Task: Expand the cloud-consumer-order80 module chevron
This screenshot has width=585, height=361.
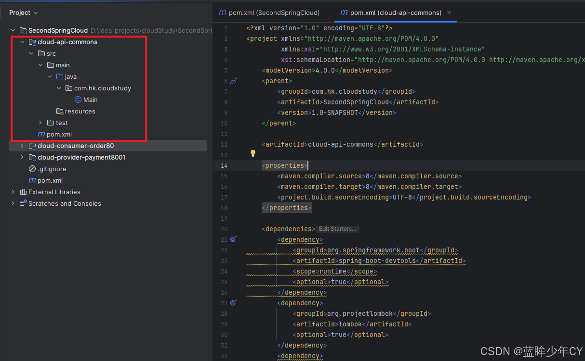Action: pos(22,146)
